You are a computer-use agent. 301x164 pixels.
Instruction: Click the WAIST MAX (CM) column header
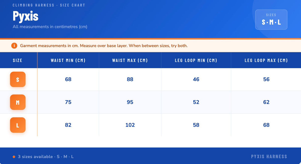(130, 60)
